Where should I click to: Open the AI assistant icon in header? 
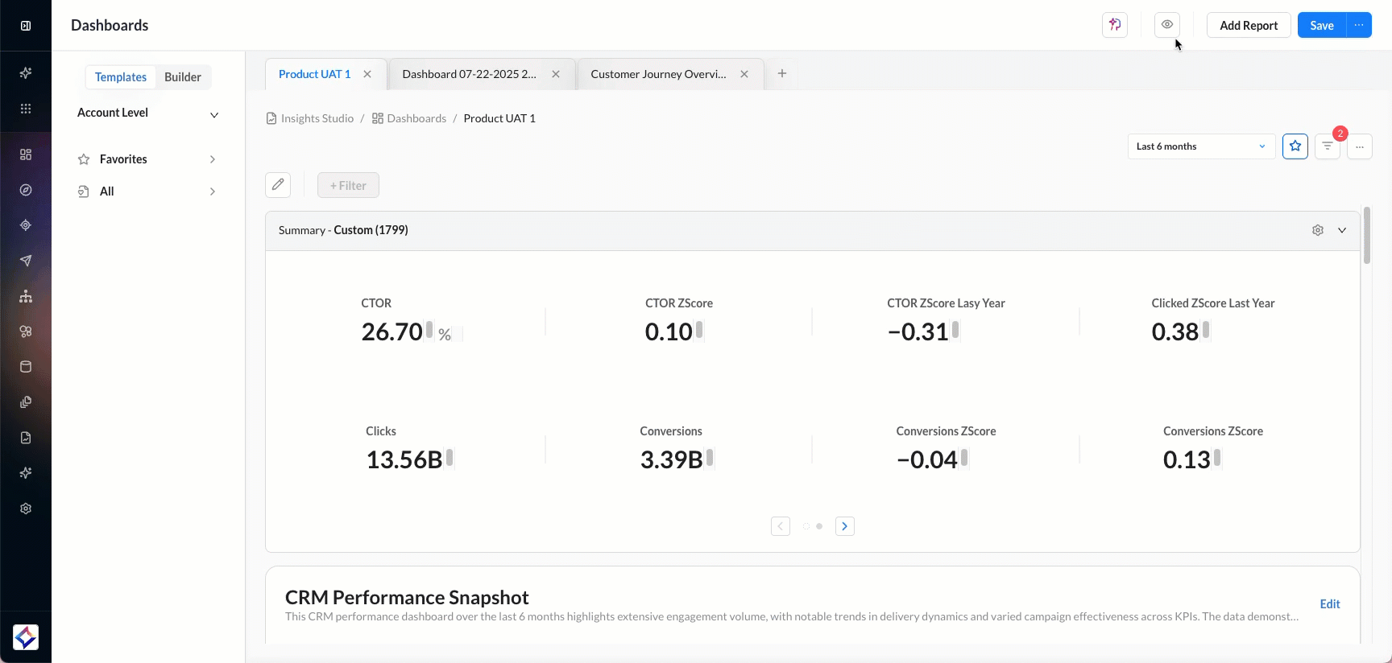click(1115, 25)
